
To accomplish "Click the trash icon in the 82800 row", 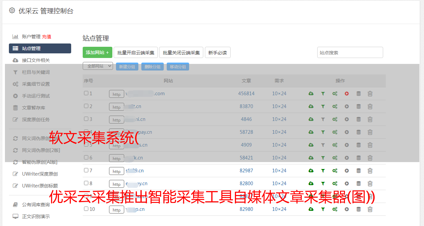I will point(370,184).
